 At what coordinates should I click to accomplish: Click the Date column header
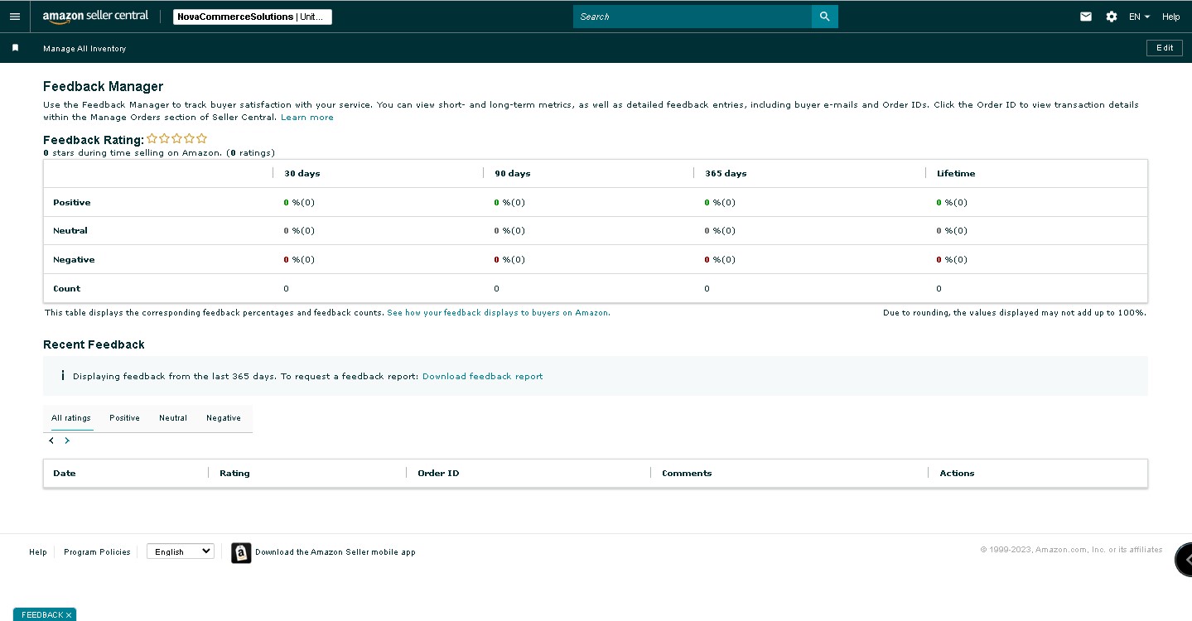pos(65,474)
